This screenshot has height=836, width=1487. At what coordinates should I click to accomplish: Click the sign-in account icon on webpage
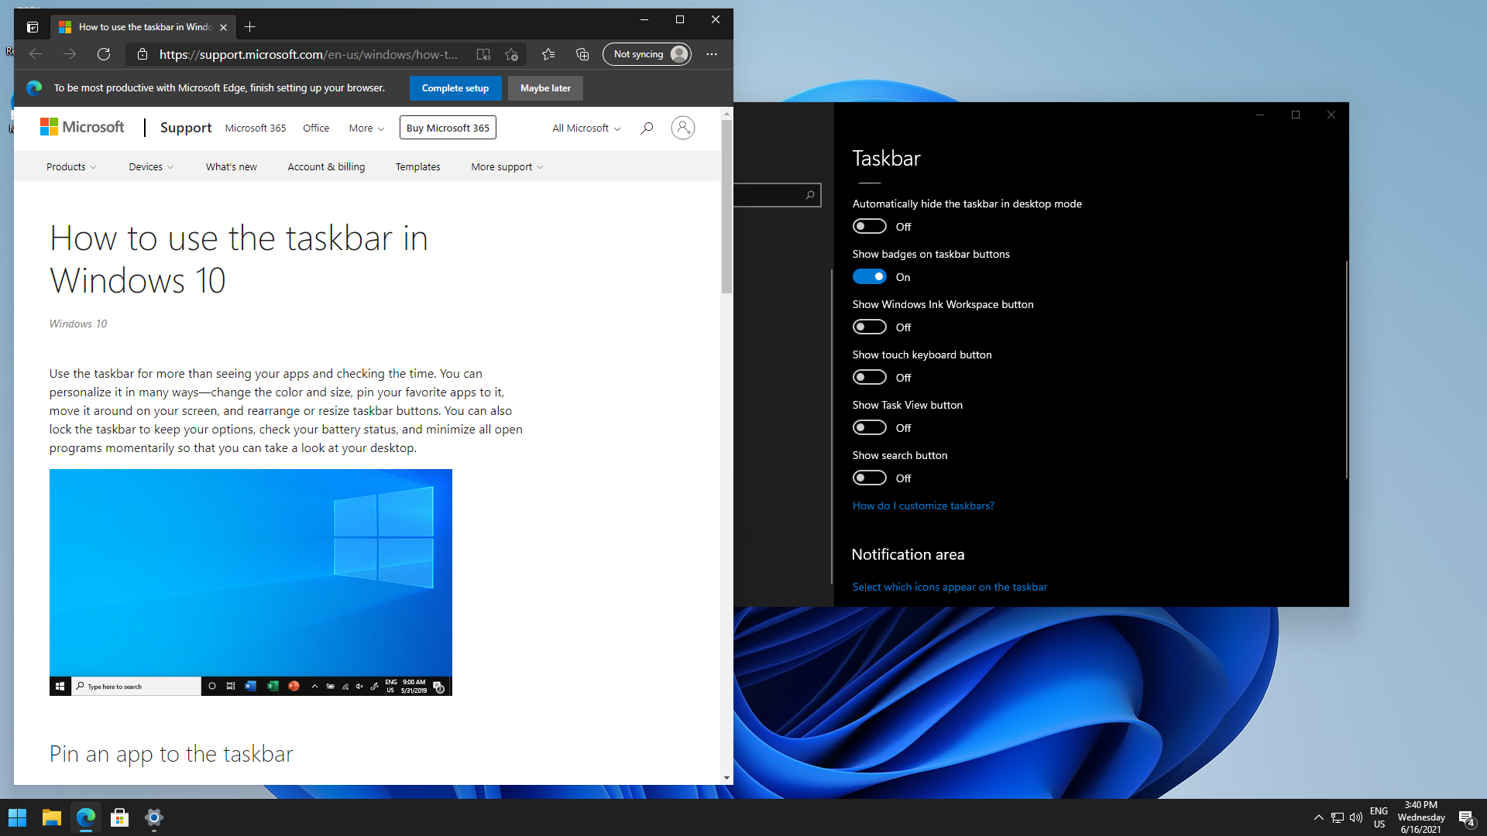click(682, 128)
